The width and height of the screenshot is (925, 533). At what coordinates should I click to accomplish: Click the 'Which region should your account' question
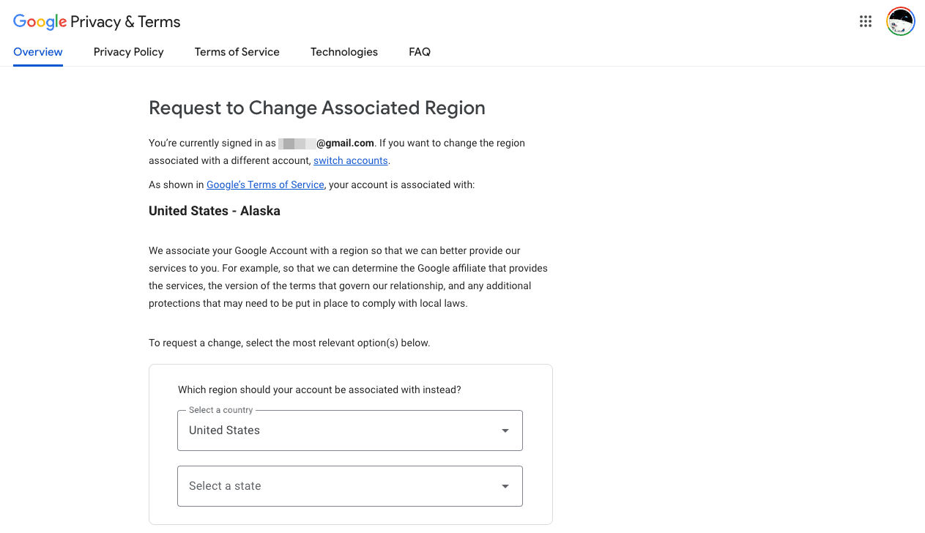pyautogui.click(x=319, y=390)
